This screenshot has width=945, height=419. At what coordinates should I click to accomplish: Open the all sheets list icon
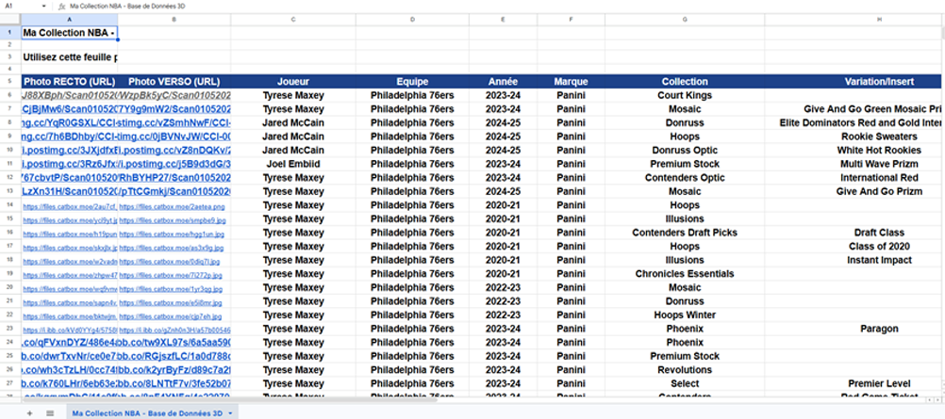pos(50,413)
